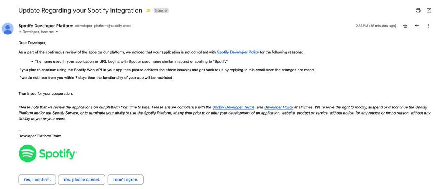Click the bullet about names beginning with Spot
436x189 pixels.
coord(131,62)
